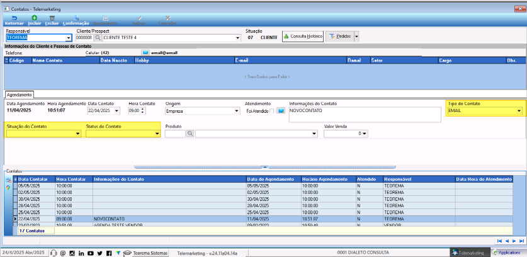Click the grid options icon in Contatos table header corner
Viewport: 527px width, 257px height.
15,180
